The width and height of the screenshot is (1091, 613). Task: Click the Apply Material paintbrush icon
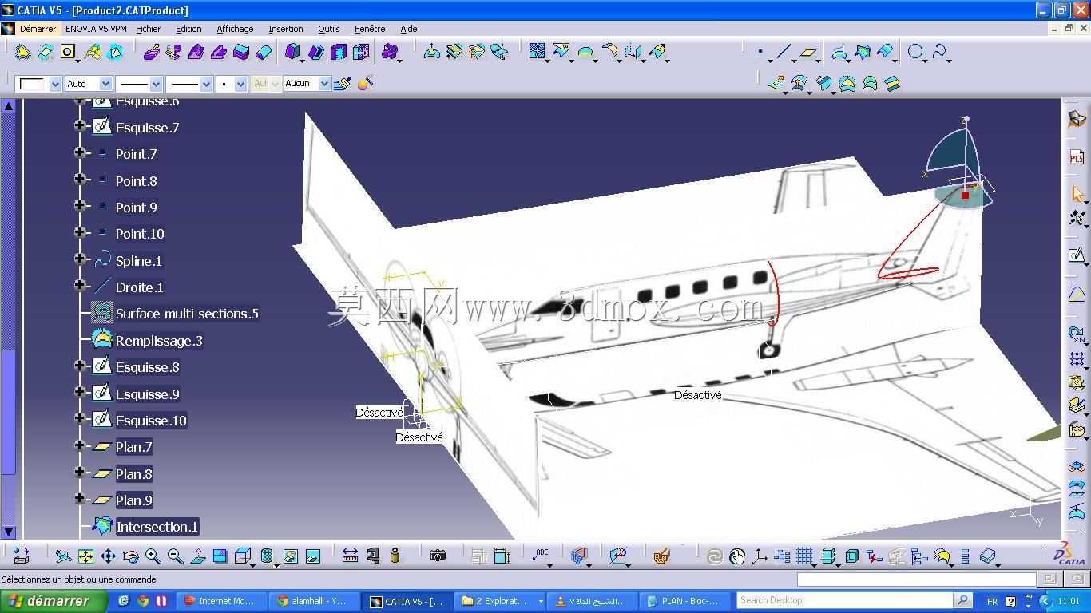pyautogui.click(x=661, y=556)
